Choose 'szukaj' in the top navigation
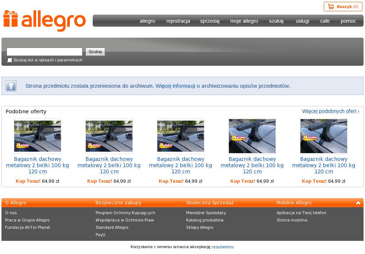This screenshot has width=365, height=254. pos(276,21)
